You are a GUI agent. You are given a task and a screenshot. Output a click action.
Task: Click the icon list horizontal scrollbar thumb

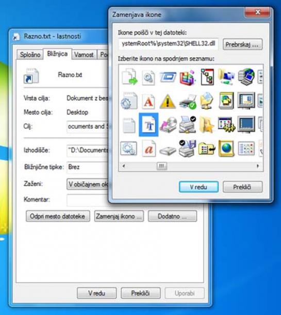click(x=162, y=166)
